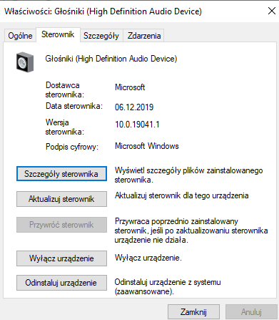
Task: Click the driver version value 10.0.19041.1
Action: (x=137, y=125)
